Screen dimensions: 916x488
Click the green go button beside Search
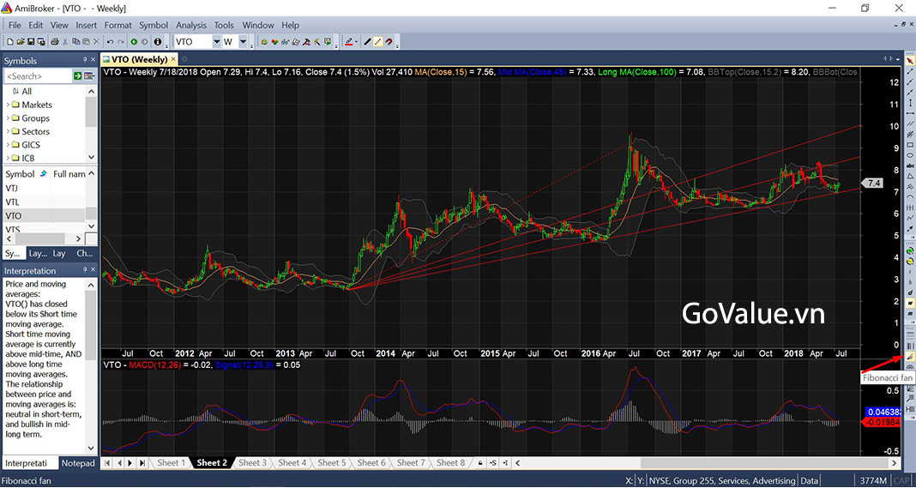78,76
